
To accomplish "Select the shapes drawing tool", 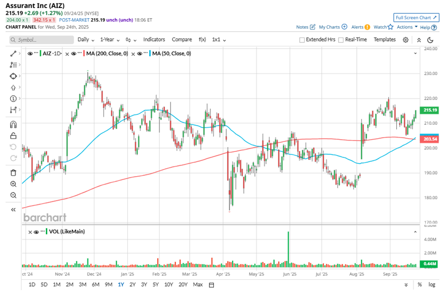I will pos(13,76).
